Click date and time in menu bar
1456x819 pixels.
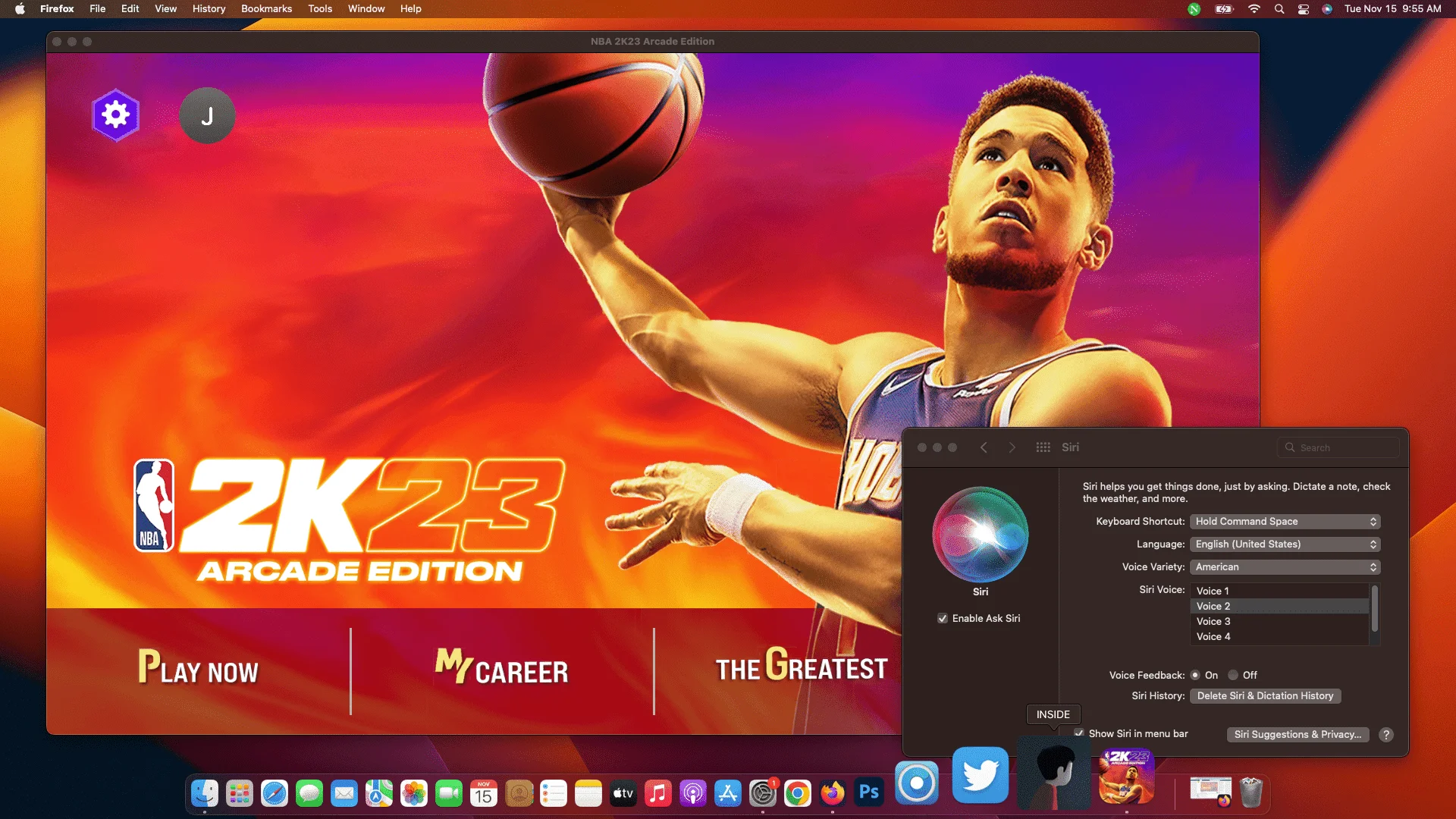[1392, 9]
